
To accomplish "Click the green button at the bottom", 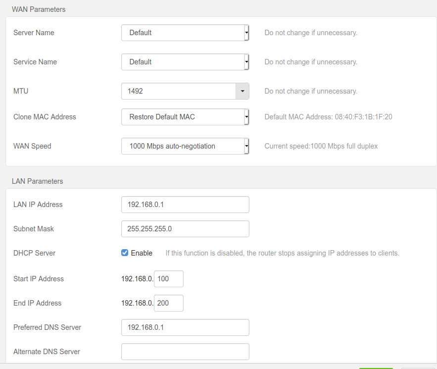I will 376,368.
